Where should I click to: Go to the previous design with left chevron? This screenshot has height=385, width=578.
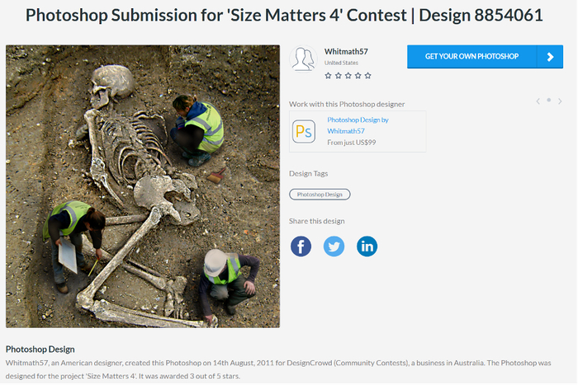(538, 101)
